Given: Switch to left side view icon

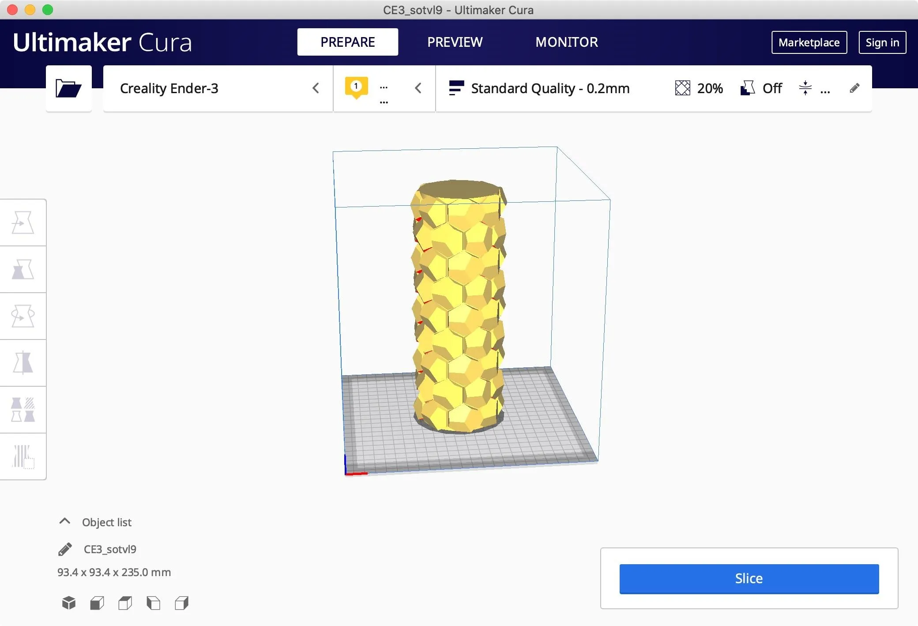Looking at the screenshot, I should [154, 603].
